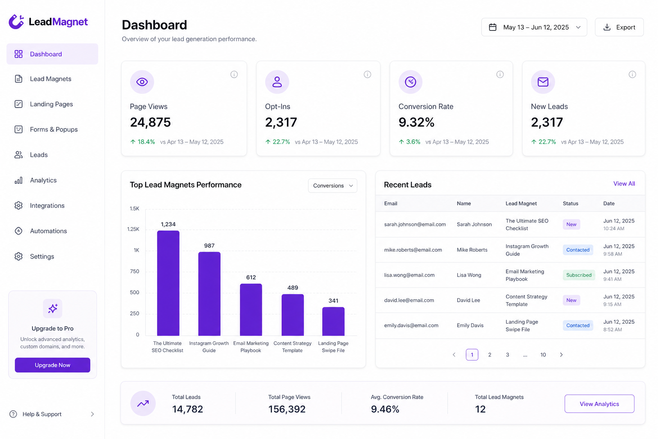
Task: Click the Leads people icon in sidebar
Action: click(18, 155)
